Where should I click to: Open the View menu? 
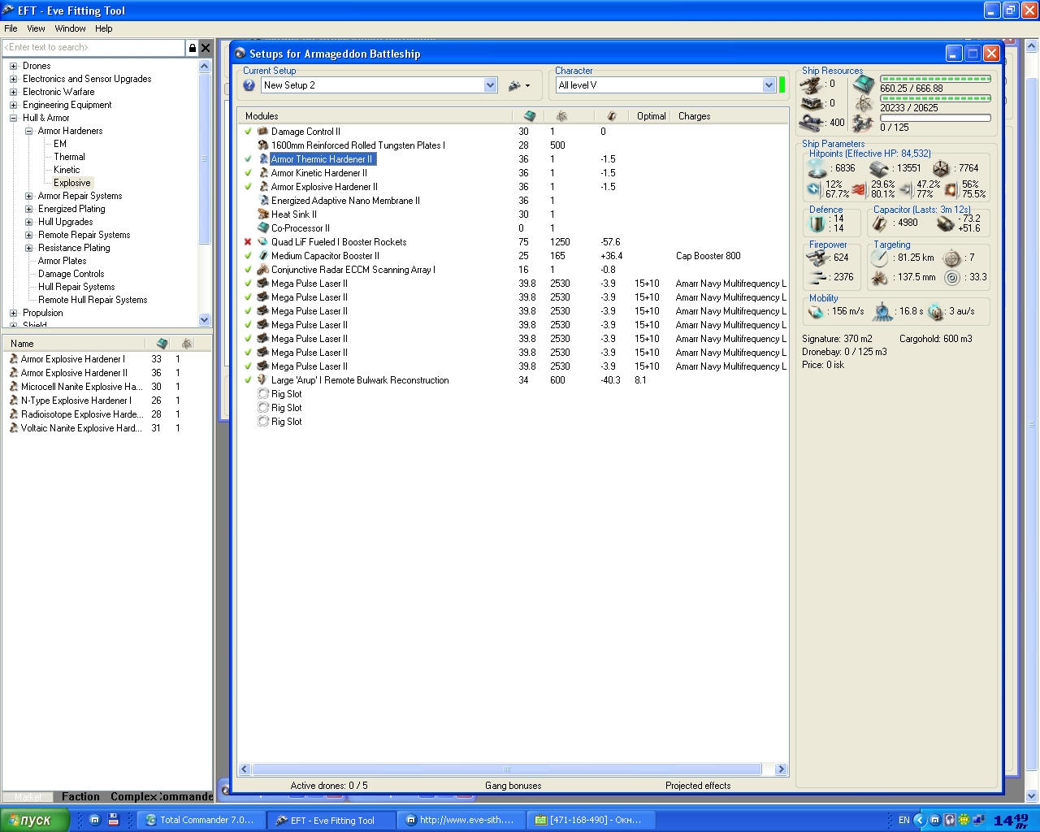click(36, 28)
